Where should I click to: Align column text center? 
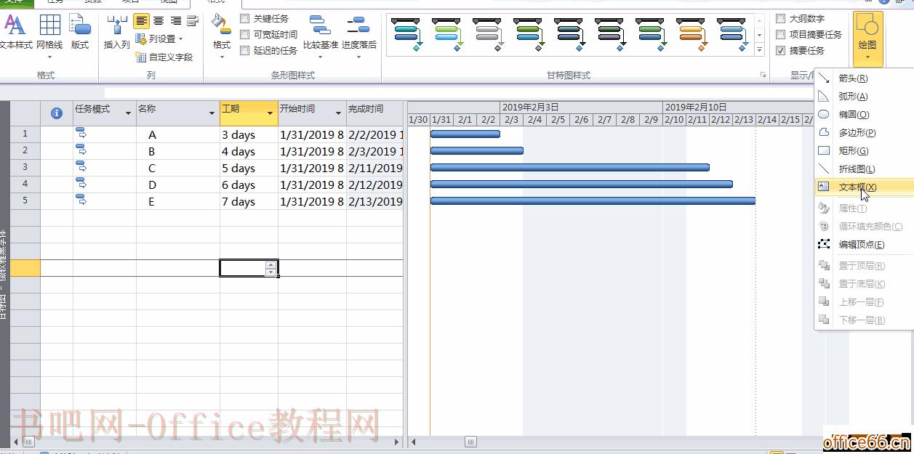pyautogui.click(x=159, y=21)
